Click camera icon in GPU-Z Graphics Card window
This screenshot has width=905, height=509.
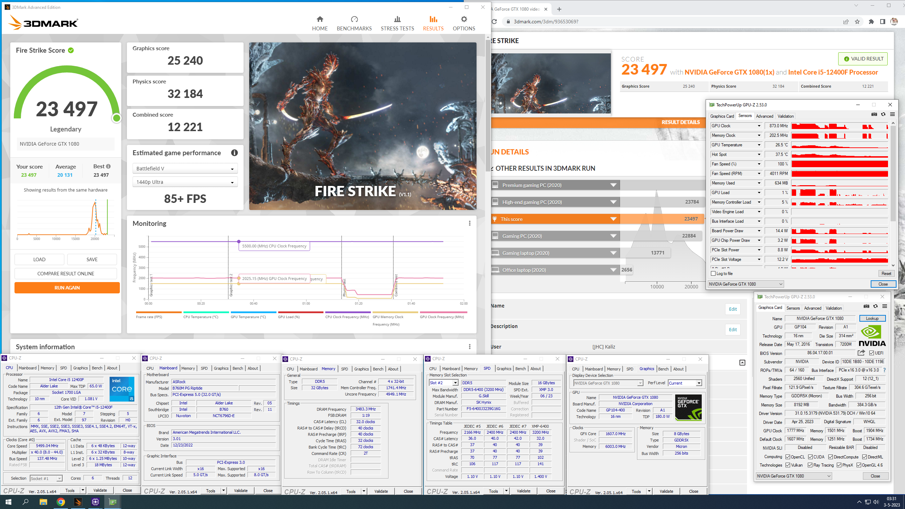[866, 306]
